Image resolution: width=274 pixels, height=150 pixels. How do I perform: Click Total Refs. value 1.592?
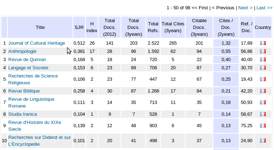click(153, 51)
